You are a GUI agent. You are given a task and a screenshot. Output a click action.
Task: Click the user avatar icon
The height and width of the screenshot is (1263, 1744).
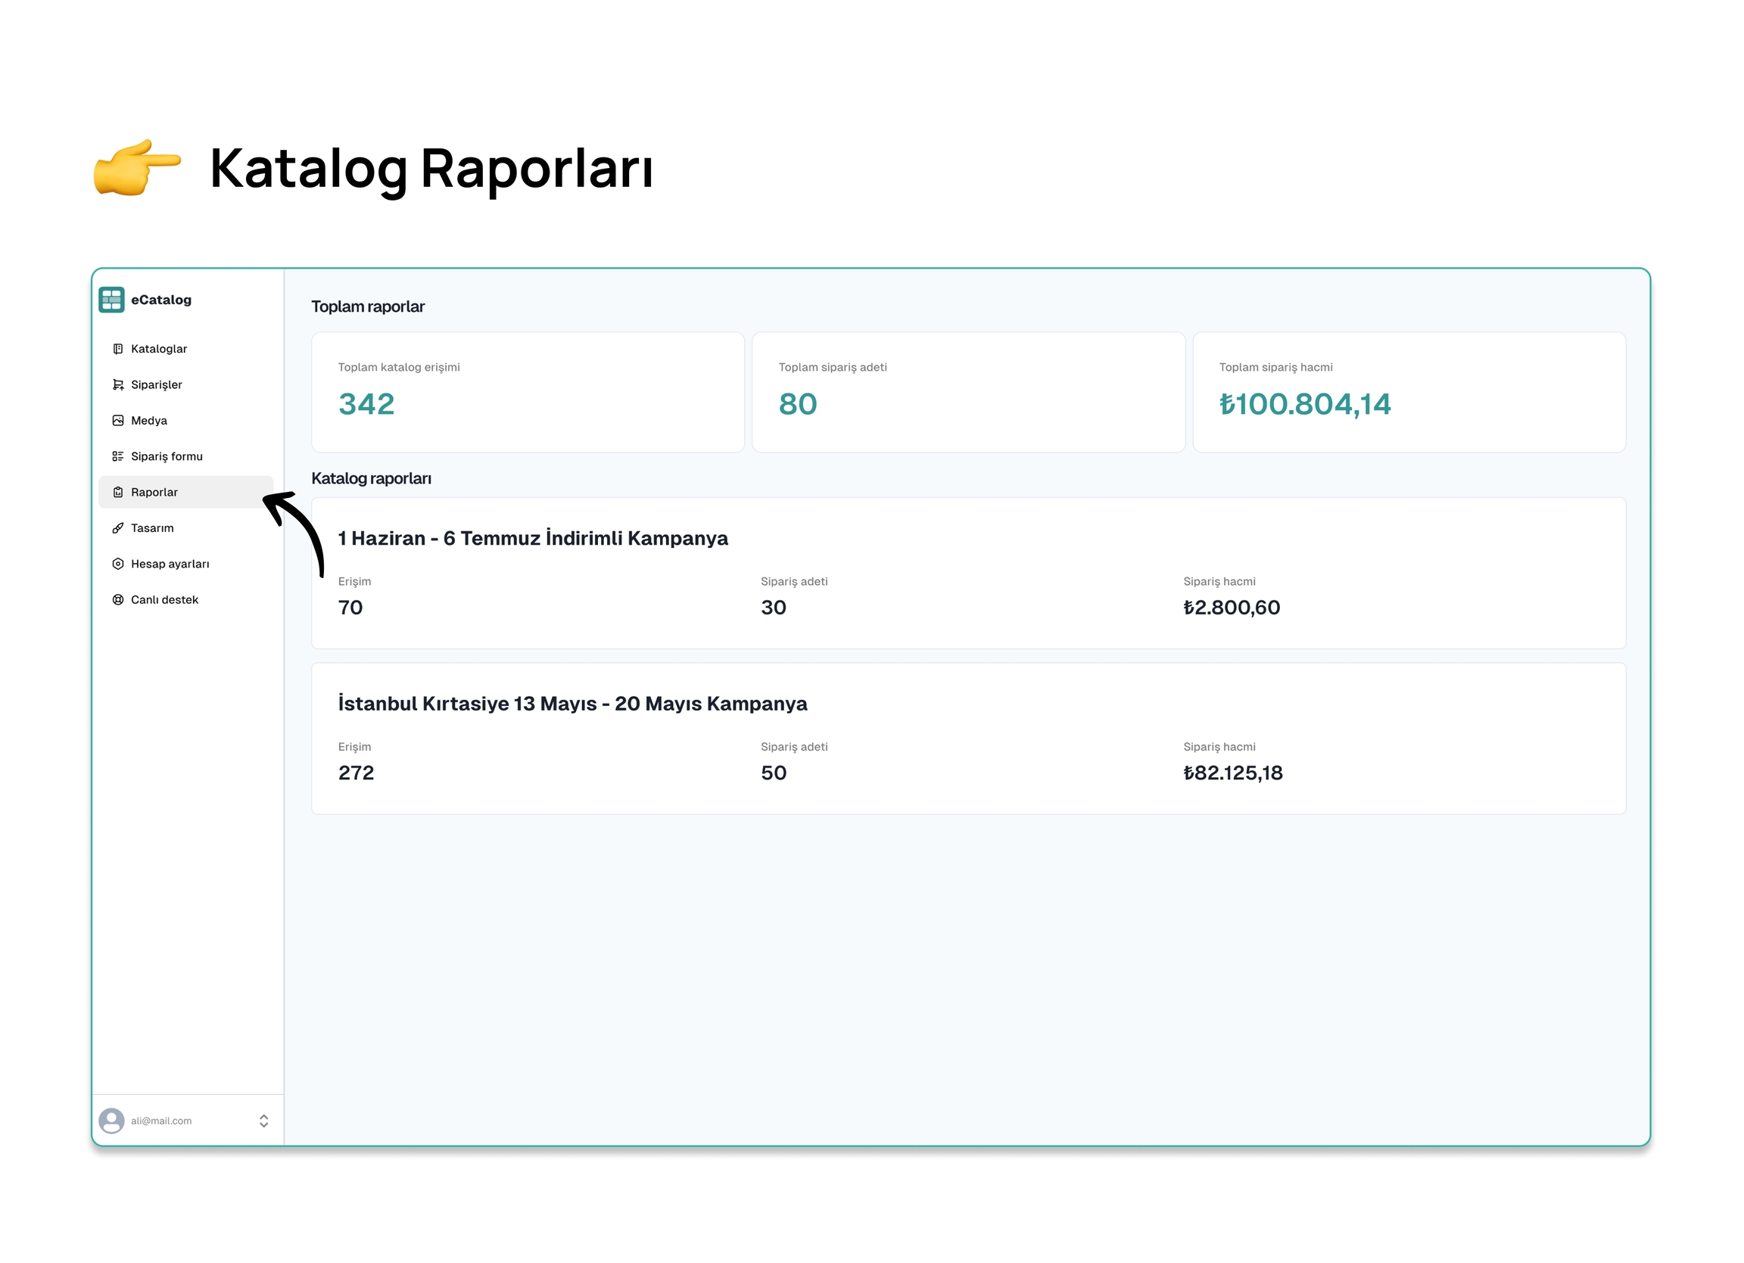(x=111, y=1121)
